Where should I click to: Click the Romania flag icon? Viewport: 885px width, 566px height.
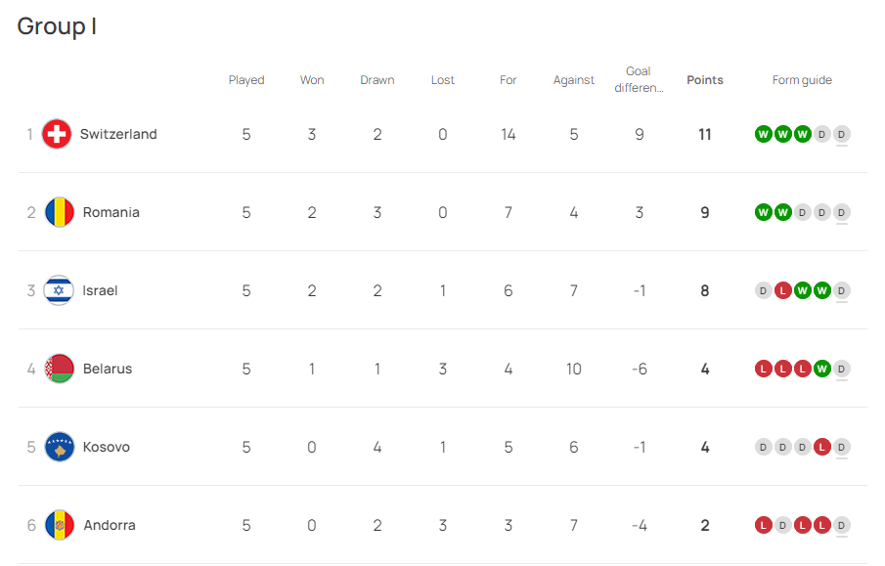(x=59, y=212)
